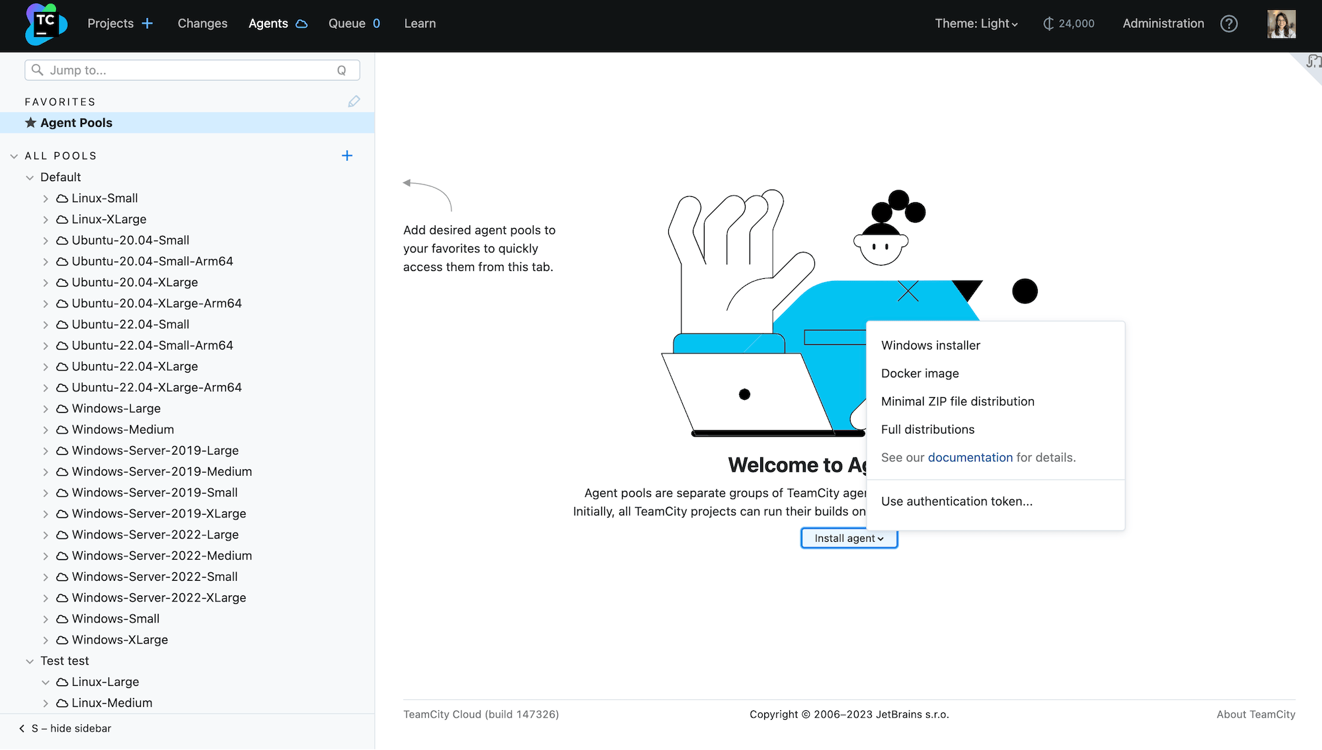Click the user avatar picture
The image size is (1322, 750).
[x=1281, y=24]
